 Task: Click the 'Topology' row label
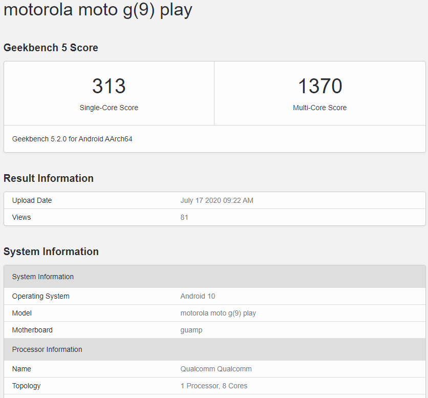[x=26, y=386]
